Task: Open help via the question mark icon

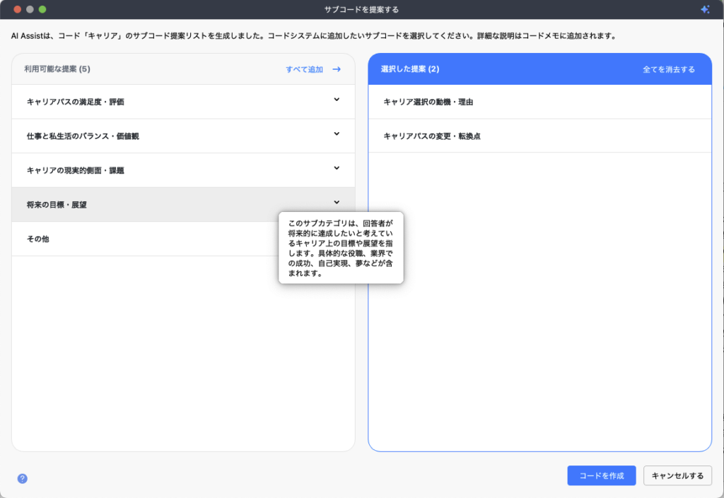Action: (23, 478)
